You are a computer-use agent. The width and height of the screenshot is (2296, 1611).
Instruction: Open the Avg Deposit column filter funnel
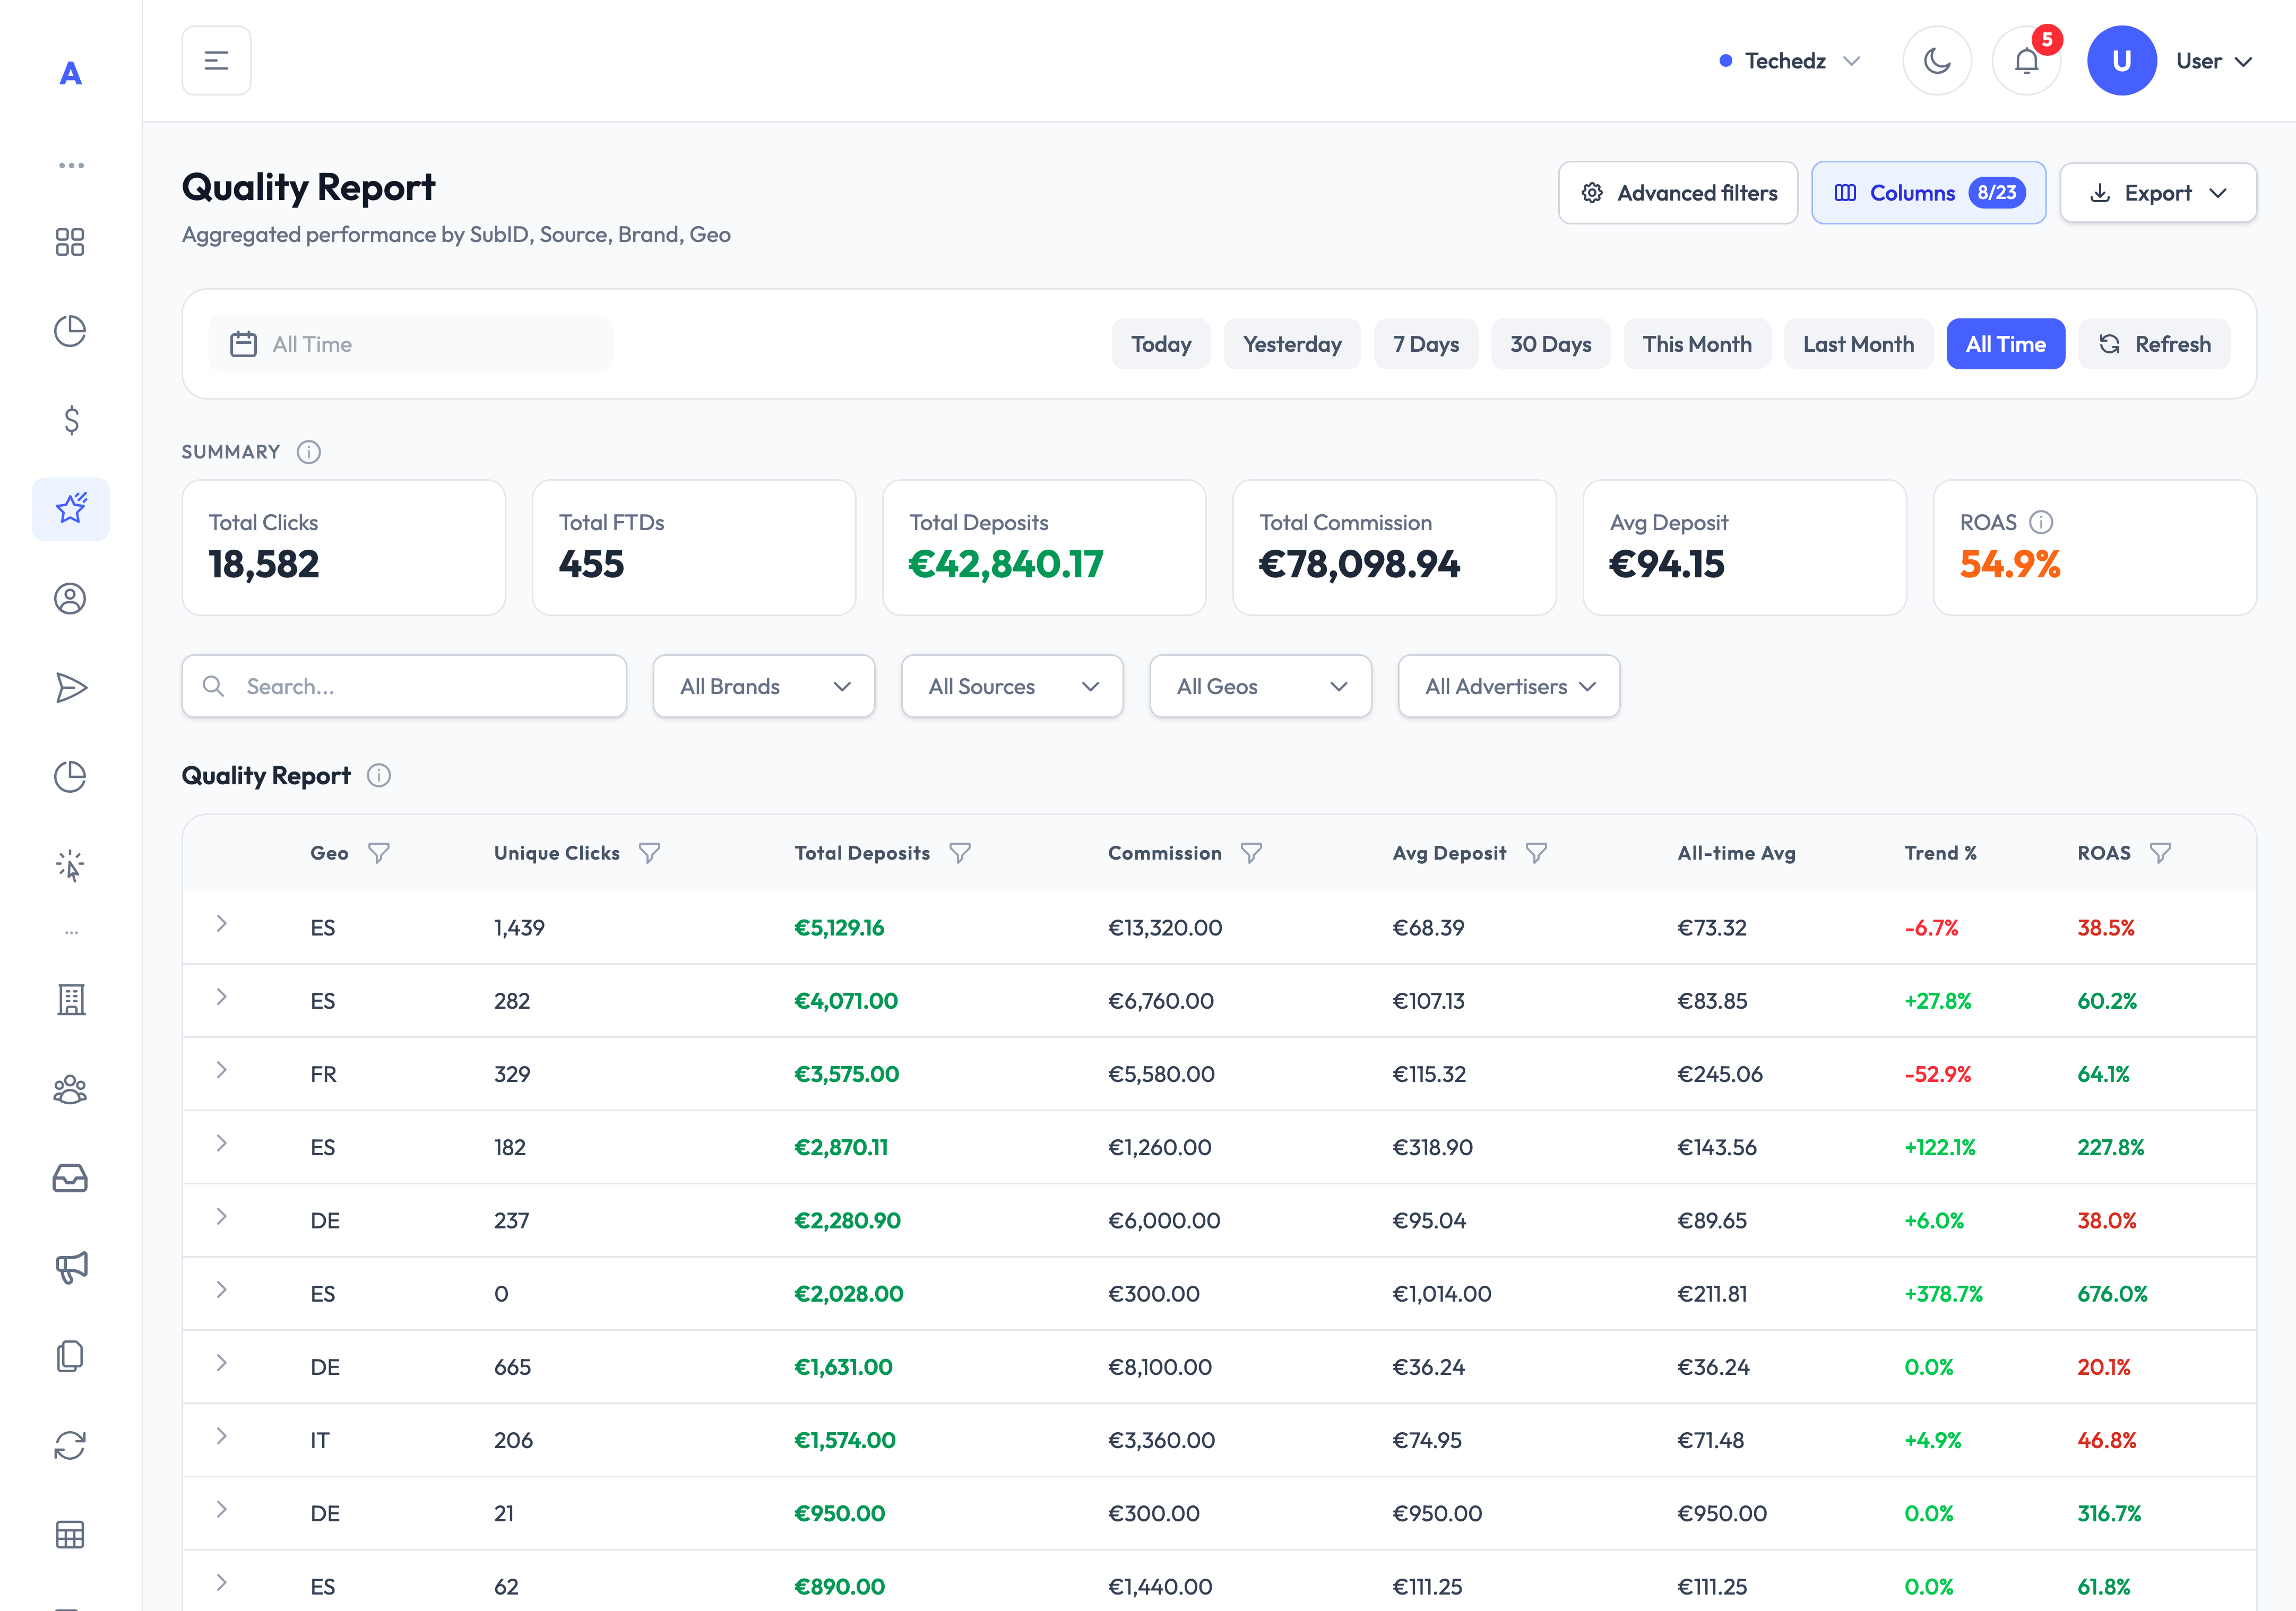click(1537, 853)
